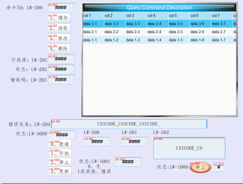Select the '3、修改' modify command button
The image size is (243, 184).
pos(59,38)
